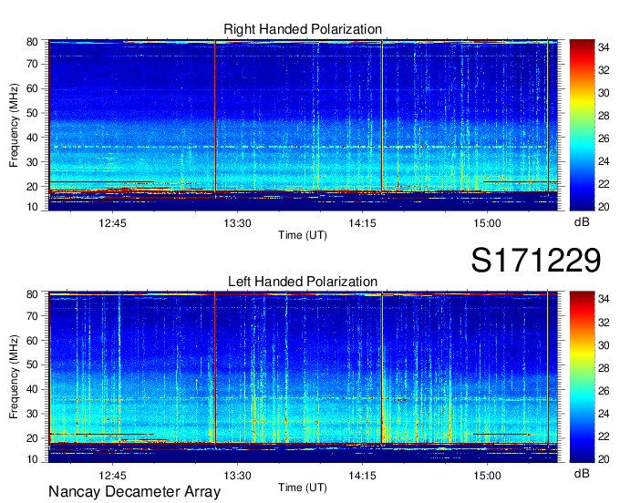Click the 50 MHz tick of Right Handed plot
This screenshot has width=620, height=503.
click(x=32, y=113)
